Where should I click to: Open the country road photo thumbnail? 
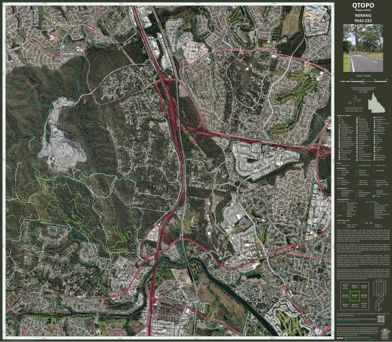(x=363, y=48)
